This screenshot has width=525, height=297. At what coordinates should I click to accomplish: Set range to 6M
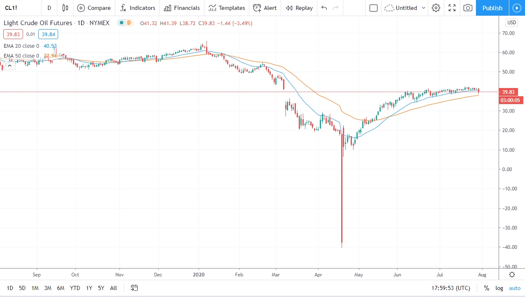coord(61,288)
